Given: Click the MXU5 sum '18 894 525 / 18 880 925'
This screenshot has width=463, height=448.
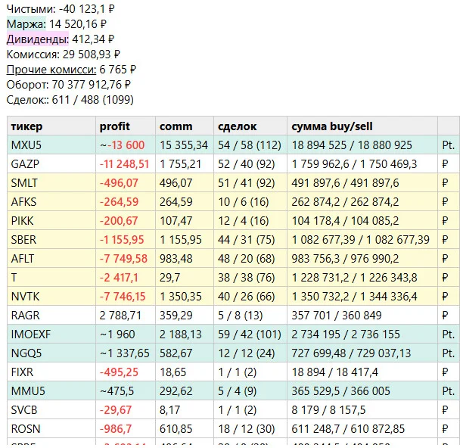Looking at the screenshot, I should pos(352,145).
